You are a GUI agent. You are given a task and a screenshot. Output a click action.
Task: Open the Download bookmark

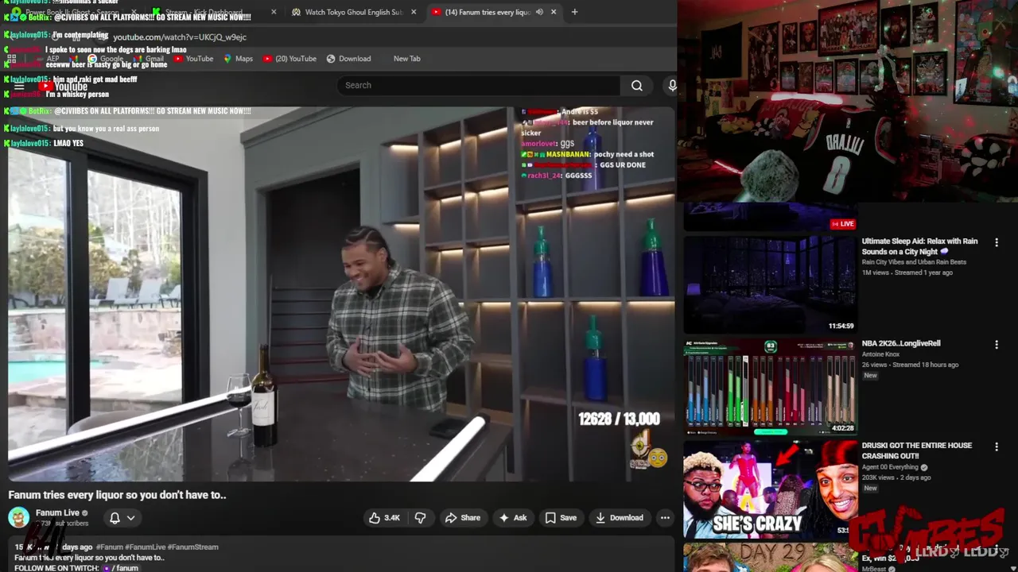348,59
